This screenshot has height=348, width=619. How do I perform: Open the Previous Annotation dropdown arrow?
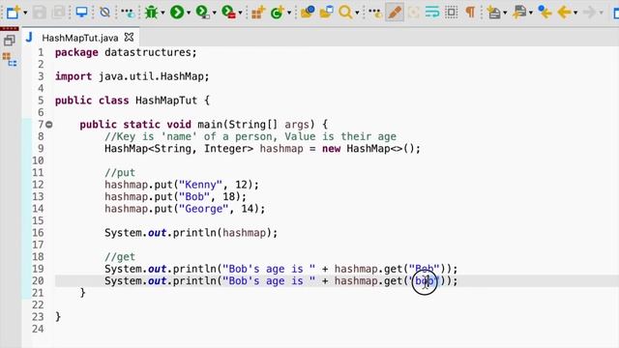pyautogui.click(x=531, y=13)
